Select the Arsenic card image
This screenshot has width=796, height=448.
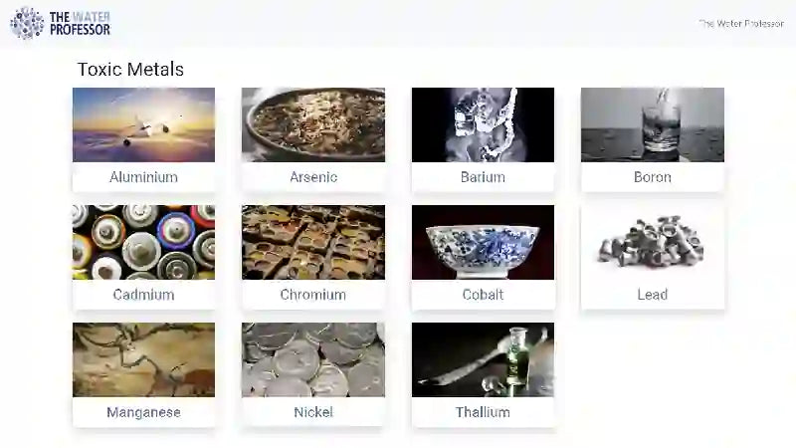[x=313, y=125]
